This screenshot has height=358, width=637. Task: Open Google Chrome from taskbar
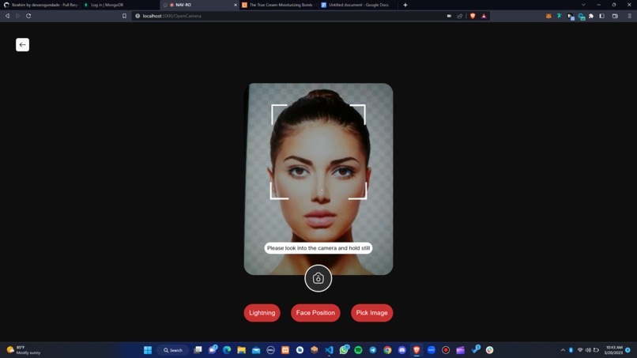387,350
